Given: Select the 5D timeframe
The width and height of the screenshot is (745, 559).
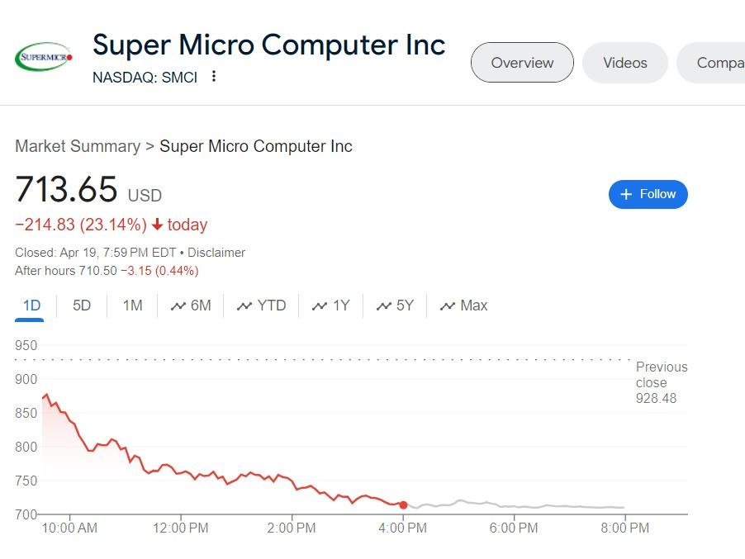Looking at the screenshot, I should (x=81, y=305).
